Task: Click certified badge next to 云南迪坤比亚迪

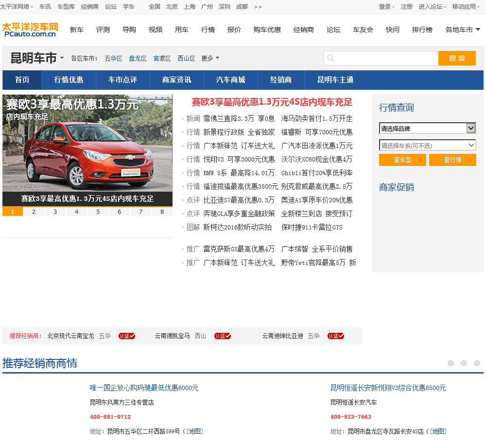Action: pos(335,336)
